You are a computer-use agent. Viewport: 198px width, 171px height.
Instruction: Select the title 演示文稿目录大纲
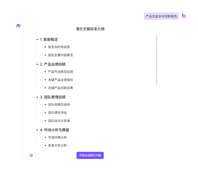(x=90, y=29)
